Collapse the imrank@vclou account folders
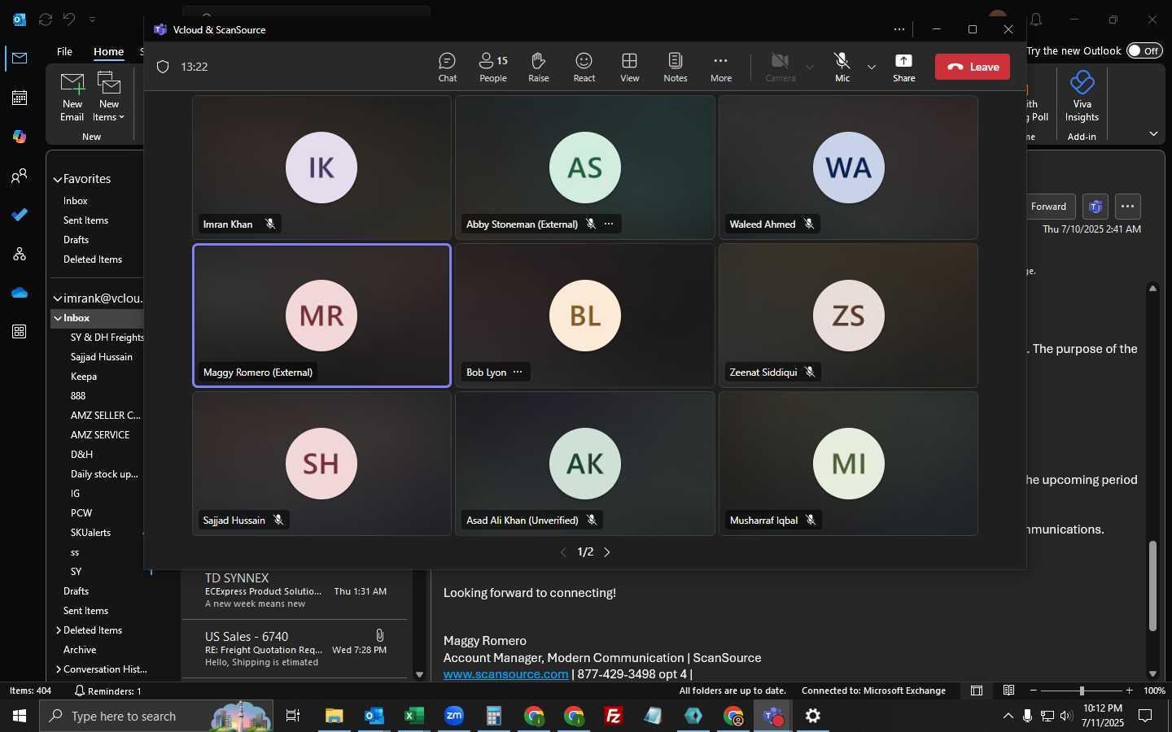The height and width of the screenshot is (732, 1172). tap(58, 298)
